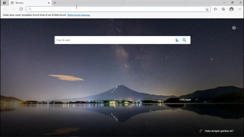Close the "Tab baru" tab

(x=49, y=3)
